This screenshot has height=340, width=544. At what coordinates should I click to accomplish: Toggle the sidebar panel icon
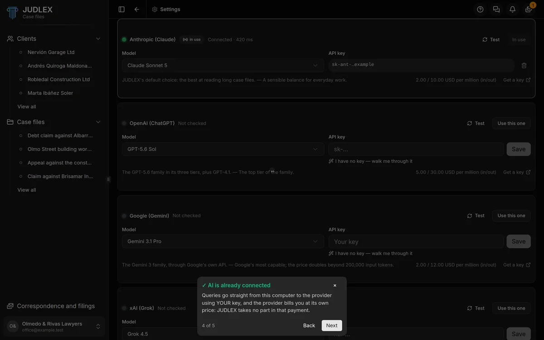click(x=121, y=9)
